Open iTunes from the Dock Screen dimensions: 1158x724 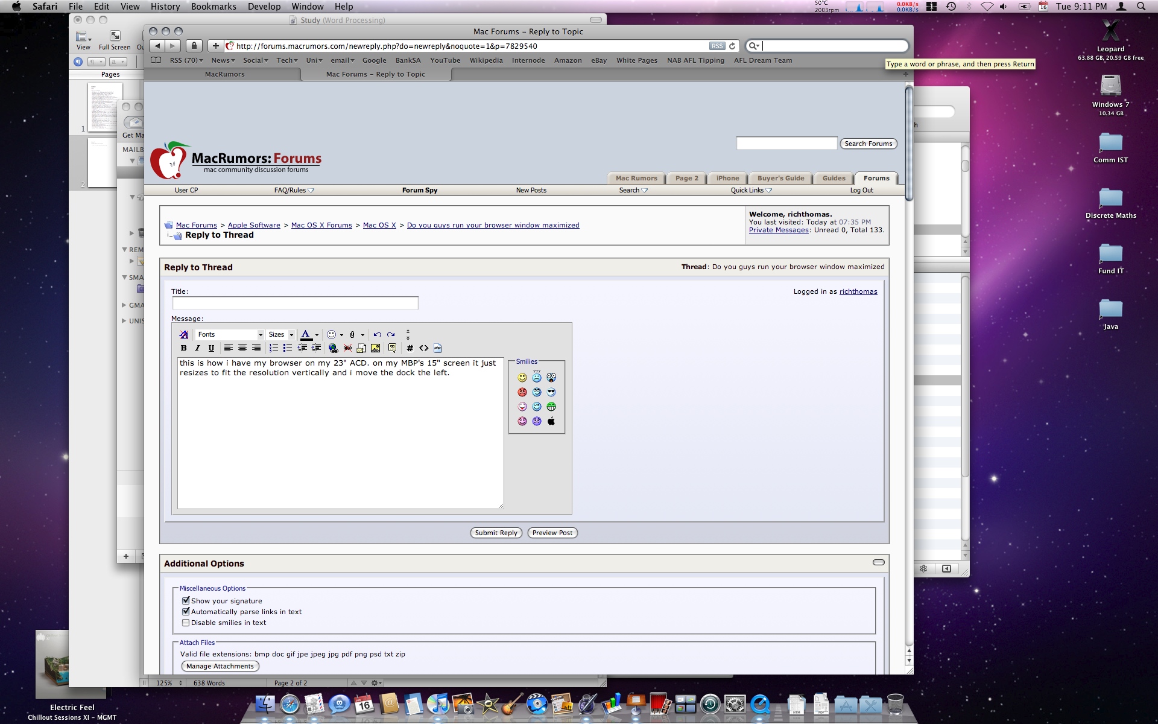coord(438,703)
